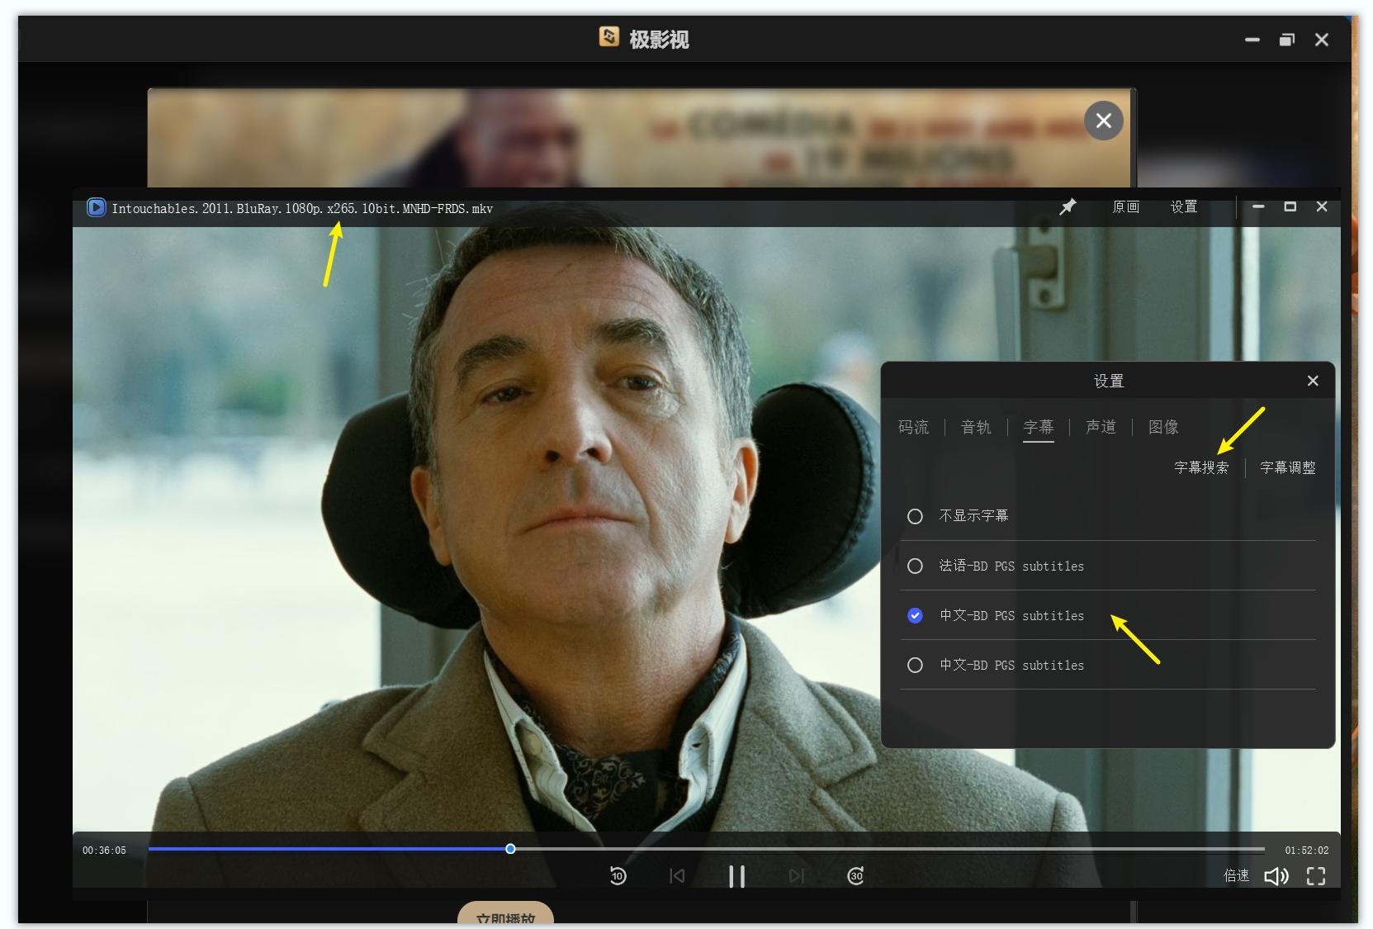Screen dimensions: 1373x929
Task: Pin the player window on top
Action: coord(1068,207)
